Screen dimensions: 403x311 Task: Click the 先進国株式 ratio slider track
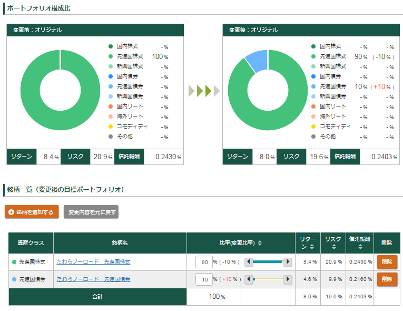[268, 262]
